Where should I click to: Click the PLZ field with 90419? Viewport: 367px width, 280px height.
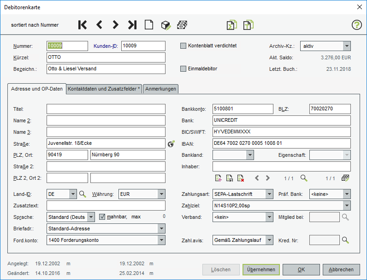[67, 155]
